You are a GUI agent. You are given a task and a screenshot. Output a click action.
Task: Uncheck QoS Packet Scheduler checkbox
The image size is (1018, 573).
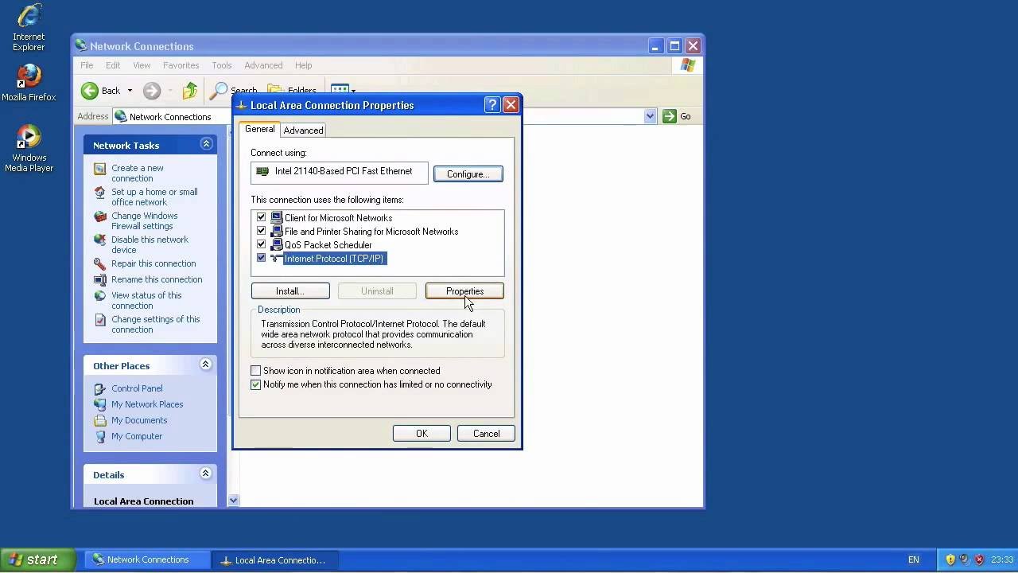pos(261,244)
